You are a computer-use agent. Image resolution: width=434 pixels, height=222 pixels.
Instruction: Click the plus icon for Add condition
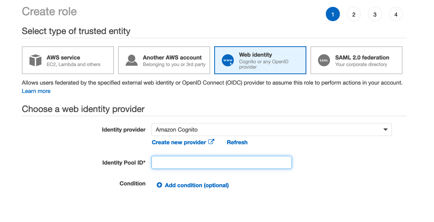(x=159, y=185)
